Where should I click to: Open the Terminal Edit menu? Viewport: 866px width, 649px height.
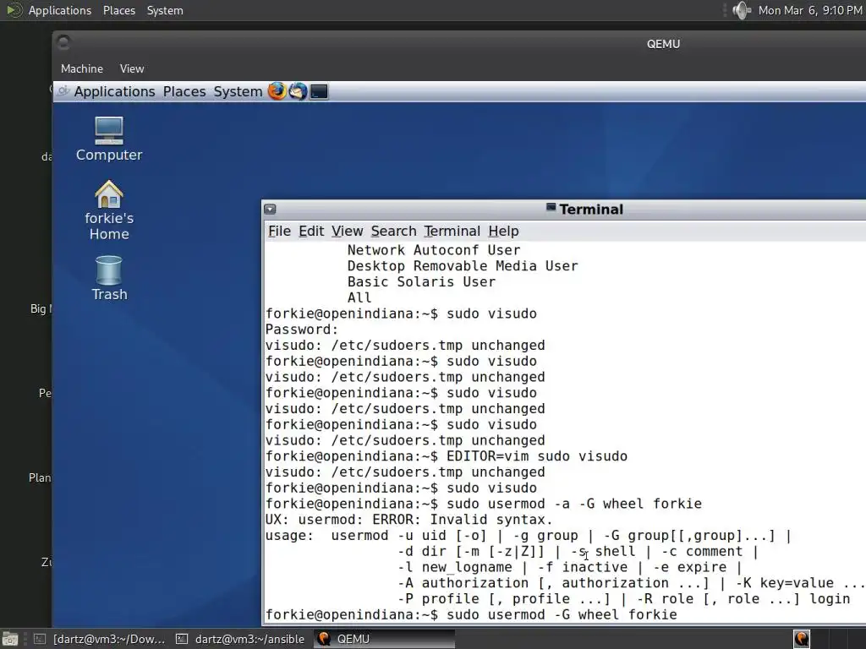tap(311, 232)
